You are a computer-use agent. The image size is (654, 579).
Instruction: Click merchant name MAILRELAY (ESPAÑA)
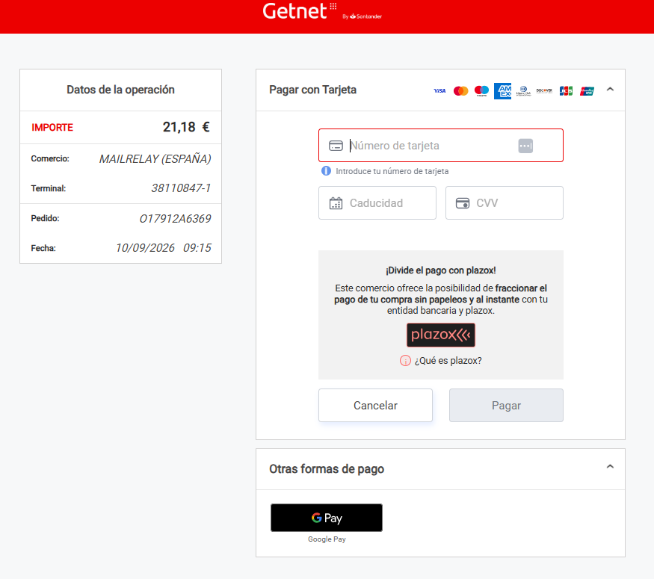[155, 159]
